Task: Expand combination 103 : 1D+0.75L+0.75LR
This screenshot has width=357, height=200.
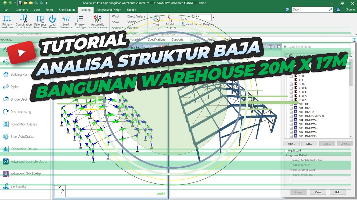Action: (x=291, y=116)
